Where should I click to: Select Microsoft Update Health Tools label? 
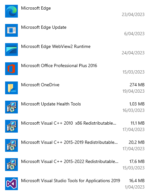tap(51, 104)
